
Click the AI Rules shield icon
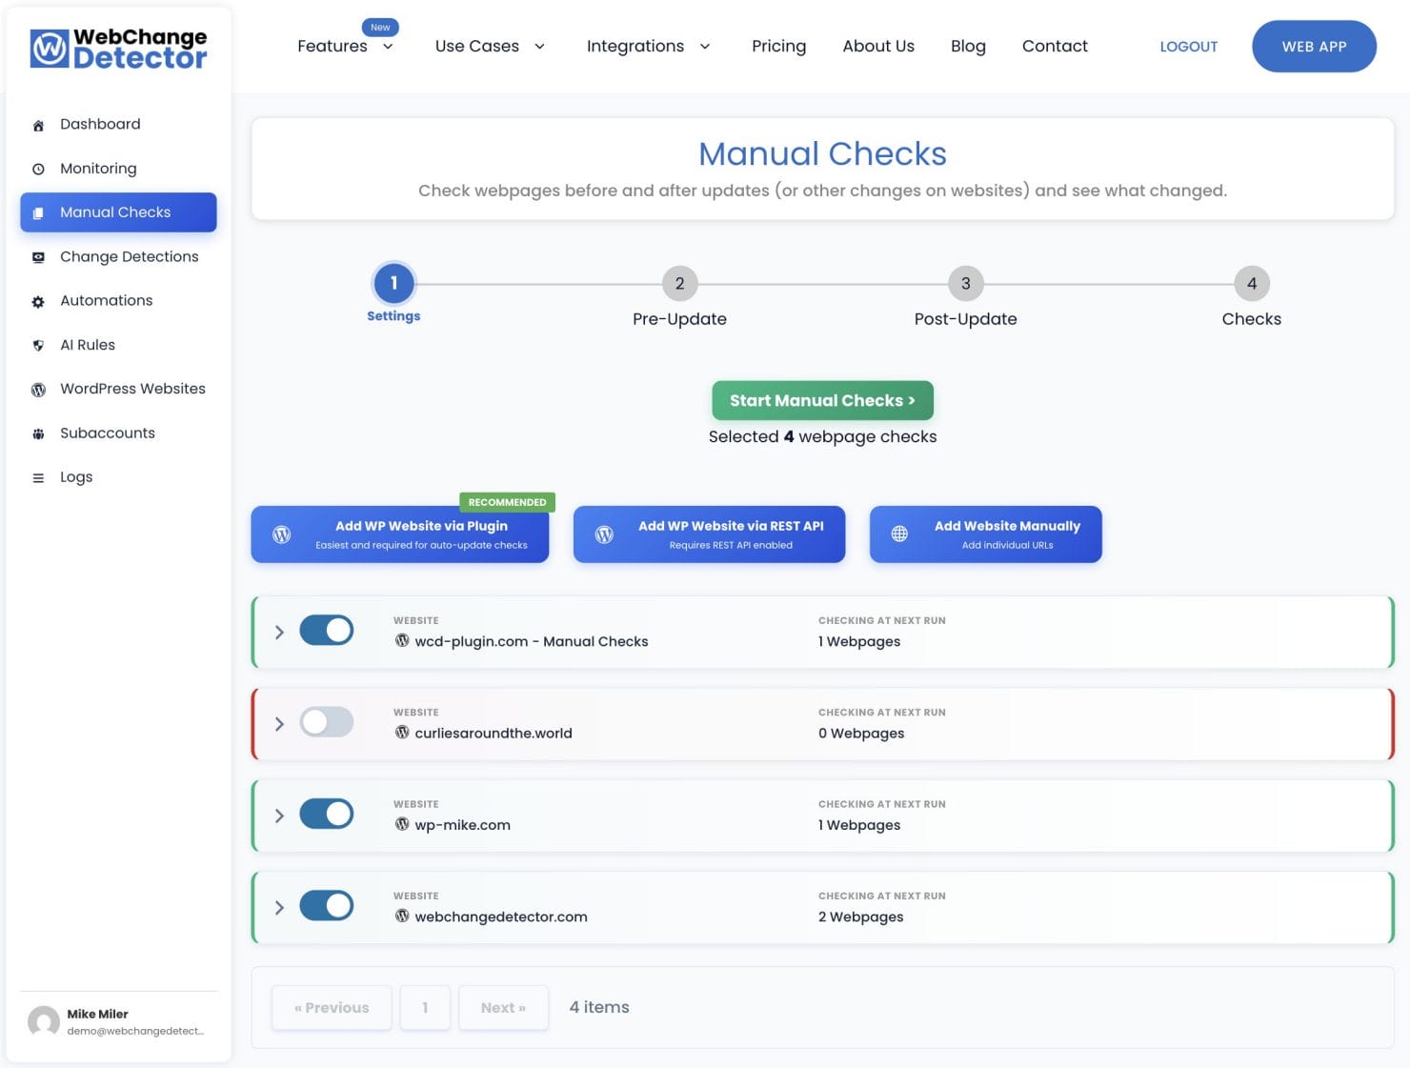(38, 346)
